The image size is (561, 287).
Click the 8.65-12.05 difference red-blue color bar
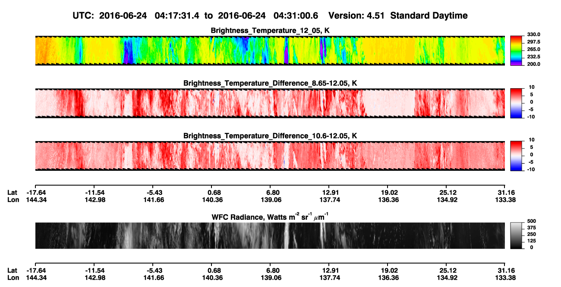(517, 103)
